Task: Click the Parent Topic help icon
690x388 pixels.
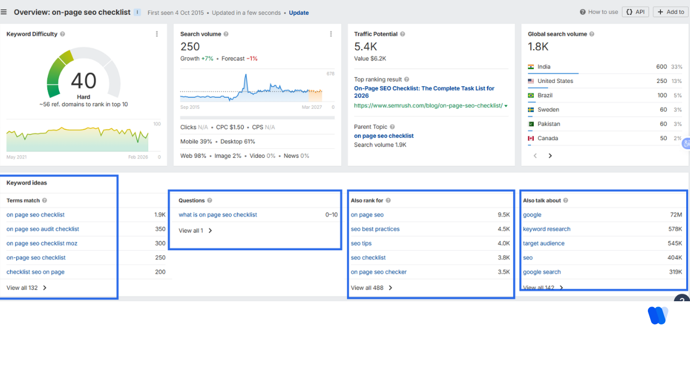Action: coord(392,127)
